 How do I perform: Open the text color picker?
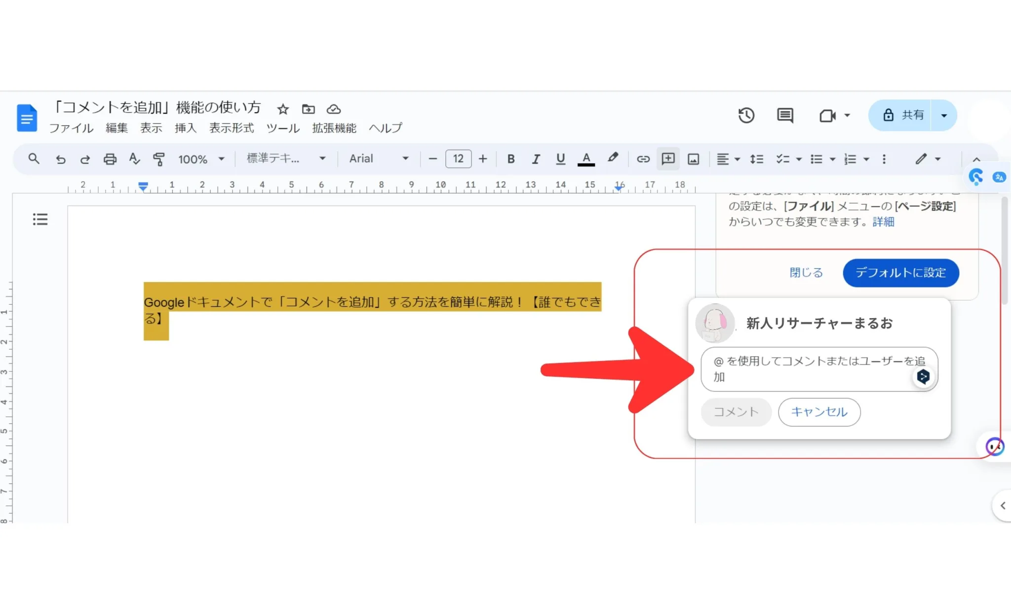point(586,159)
